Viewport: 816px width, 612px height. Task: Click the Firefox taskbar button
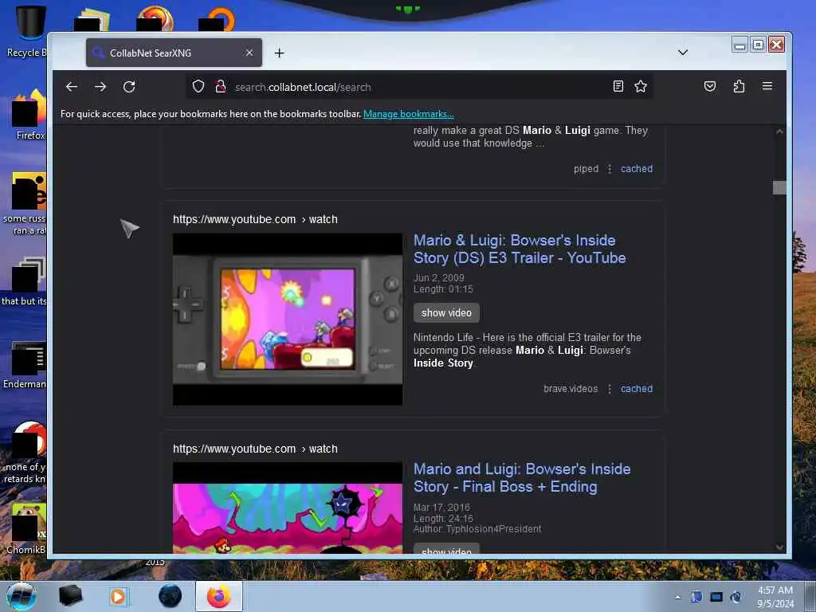(219, 596)
